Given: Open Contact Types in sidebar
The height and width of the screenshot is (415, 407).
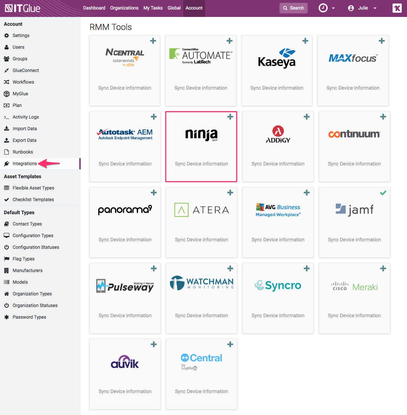Looking at the screenshot, I should click(27, 224).
